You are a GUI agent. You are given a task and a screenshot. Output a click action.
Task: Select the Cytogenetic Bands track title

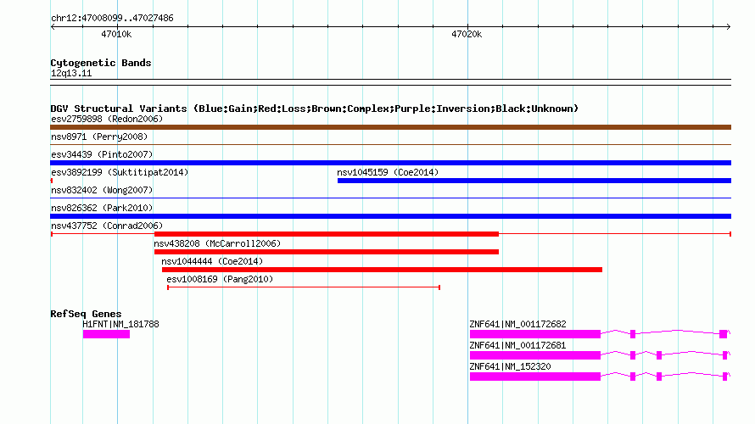click(x=101, y=63)
